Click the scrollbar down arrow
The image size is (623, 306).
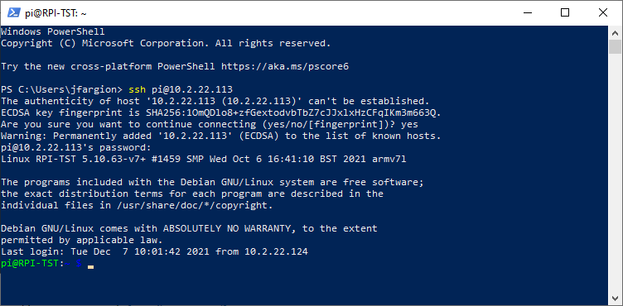click(x=615, y=298)
